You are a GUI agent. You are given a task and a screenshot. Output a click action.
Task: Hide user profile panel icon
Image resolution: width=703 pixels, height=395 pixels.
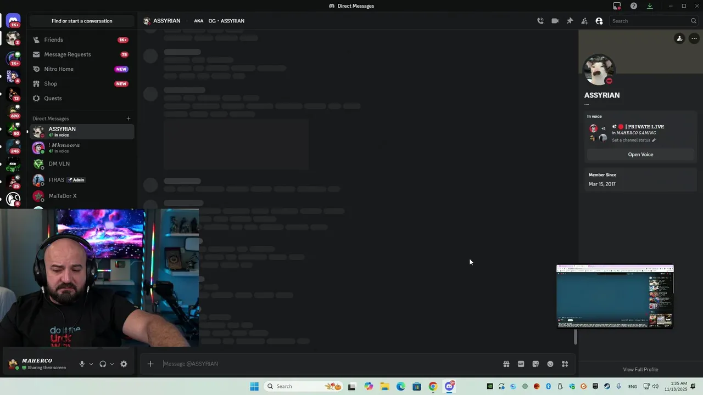tap(599, 21)
